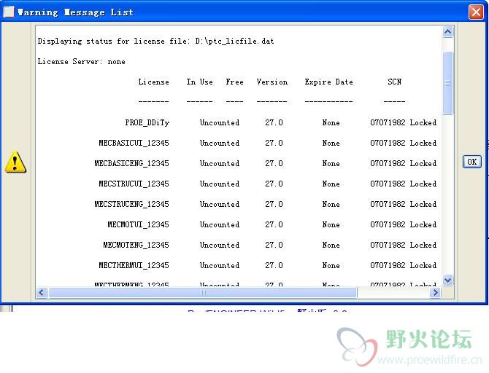Select the PROE_DDiTy license name
This screenshot has height=373, width=489.
pyautogui.click(x=147, y=122)
